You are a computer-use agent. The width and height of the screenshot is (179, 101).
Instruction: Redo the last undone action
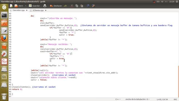click(x=65, y=6)
